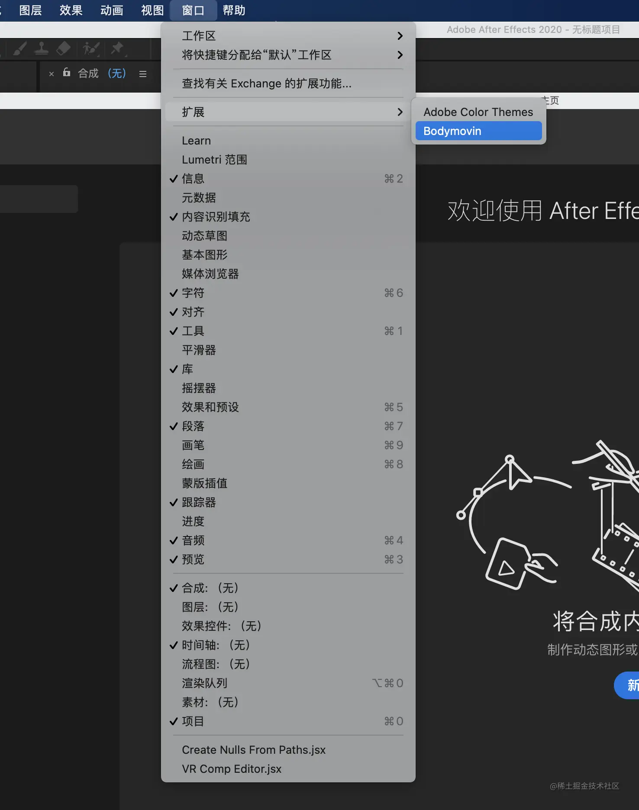Open the 图层 menu

pos(30,10)
